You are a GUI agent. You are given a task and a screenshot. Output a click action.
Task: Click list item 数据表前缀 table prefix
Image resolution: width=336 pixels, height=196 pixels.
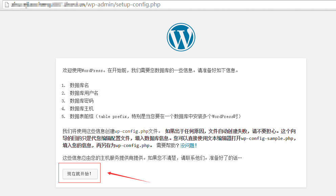155,116
